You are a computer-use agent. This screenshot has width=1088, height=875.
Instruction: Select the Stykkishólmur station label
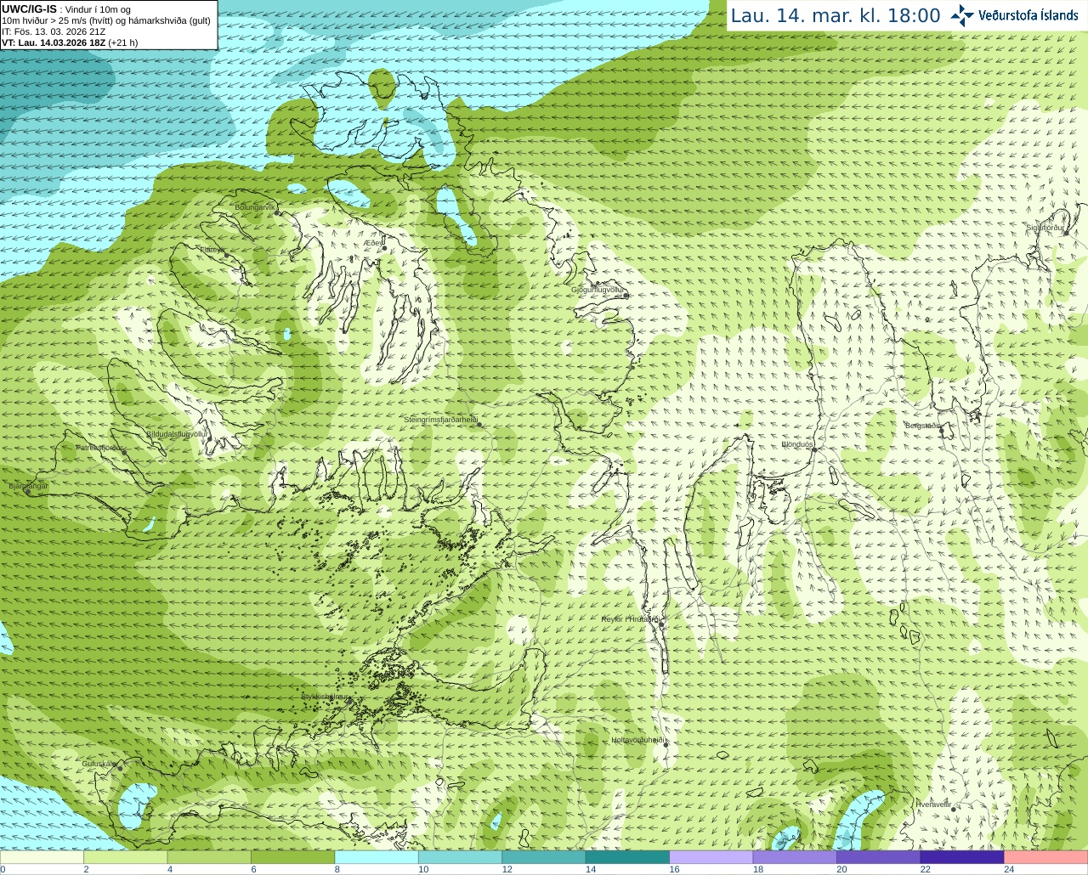[x=325, y=697]
